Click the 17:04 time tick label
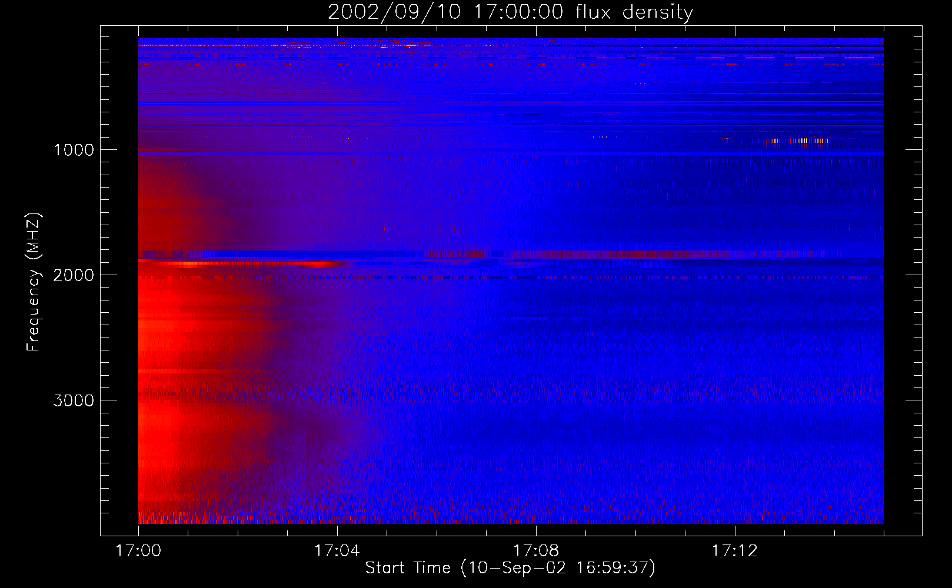The image size is (952, 588). point(337,551)
